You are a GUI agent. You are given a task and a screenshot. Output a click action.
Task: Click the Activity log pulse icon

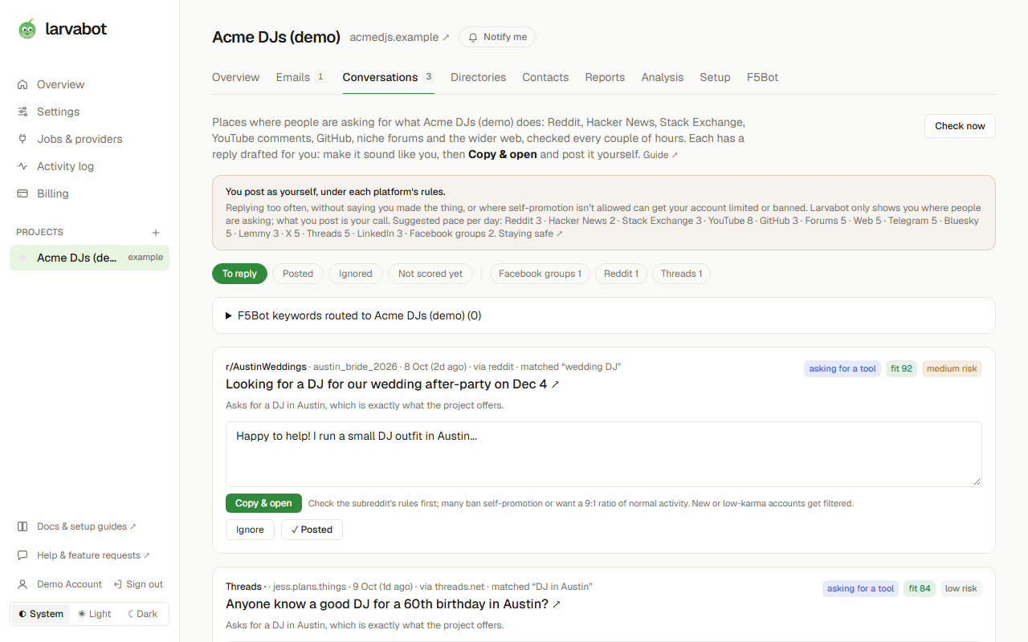22,166
